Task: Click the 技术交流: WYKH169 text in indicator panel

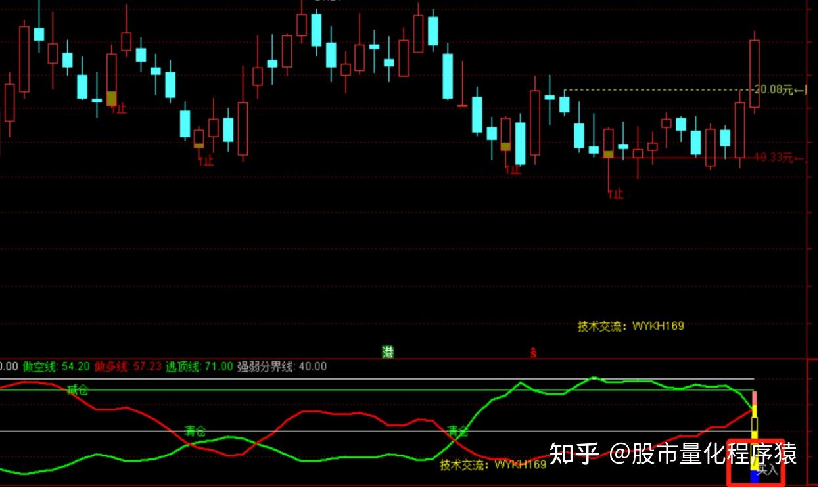Action: pos(493,465)
